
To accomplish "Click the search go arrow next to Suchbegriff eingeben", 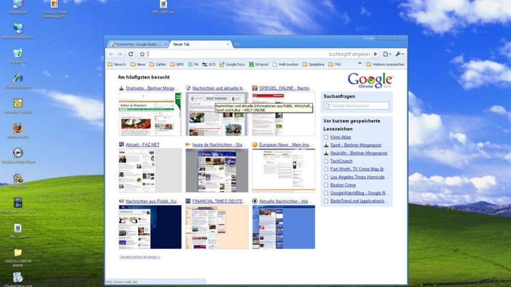I will click(x=376, y=54).
